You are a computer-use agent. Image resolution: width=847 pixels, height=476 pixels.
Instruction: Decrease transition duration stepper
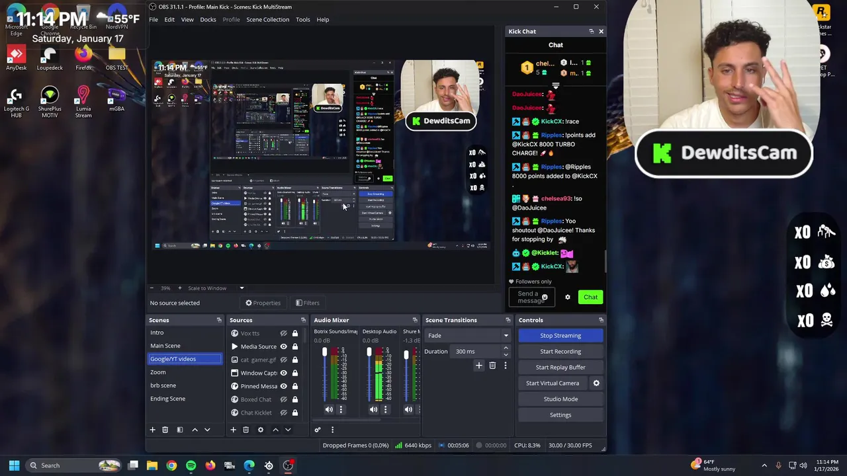point(506,354)
